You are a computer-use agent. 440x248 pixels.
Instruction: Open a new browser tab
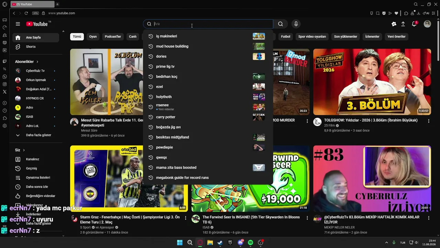pyautogui.click(x=57, y=4)
